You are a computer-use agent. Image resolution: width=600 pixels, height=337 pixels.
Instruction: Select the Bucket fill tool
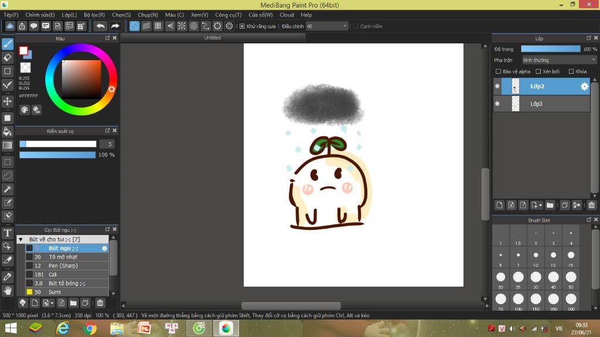[x=7, y=132]
